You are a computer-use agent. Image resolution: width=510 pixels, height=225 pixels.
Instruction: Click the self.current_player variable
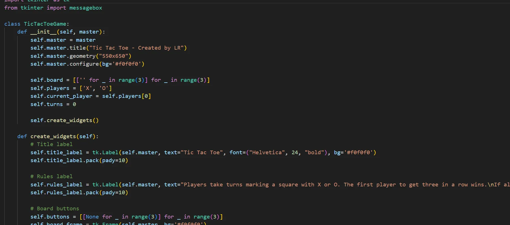pos(61,96)
